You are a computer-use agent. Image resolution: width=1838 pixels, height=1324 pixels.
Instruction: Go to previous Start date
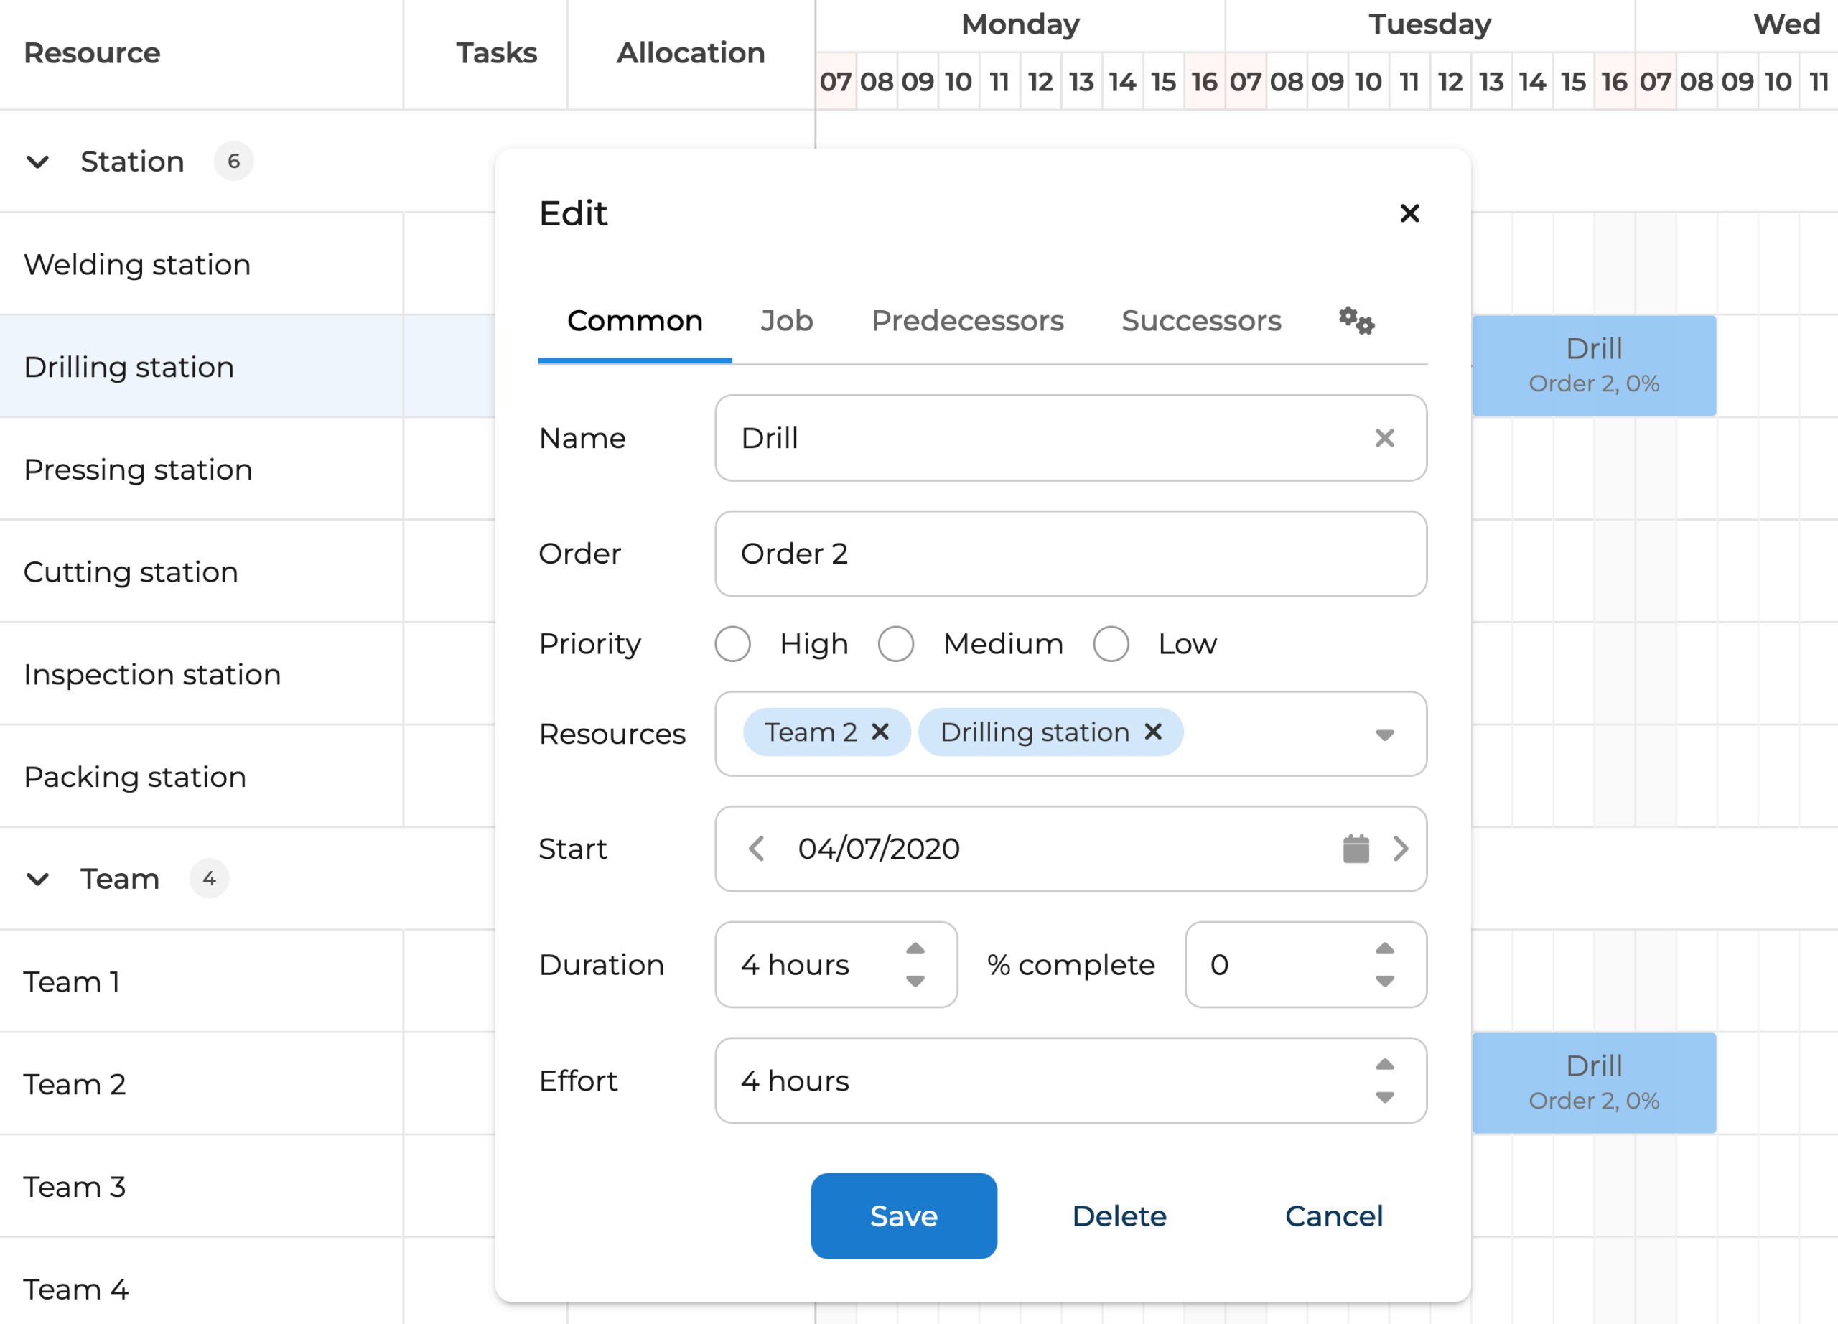756,849
